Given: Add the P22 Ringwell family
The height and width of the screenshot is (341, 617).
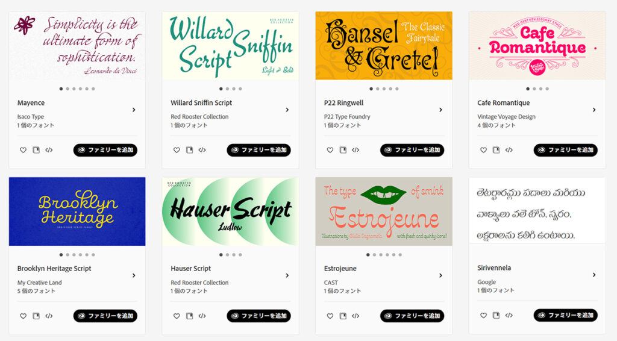Looking at the screenshot, I should pyautogui.click(x=412, y=150).
